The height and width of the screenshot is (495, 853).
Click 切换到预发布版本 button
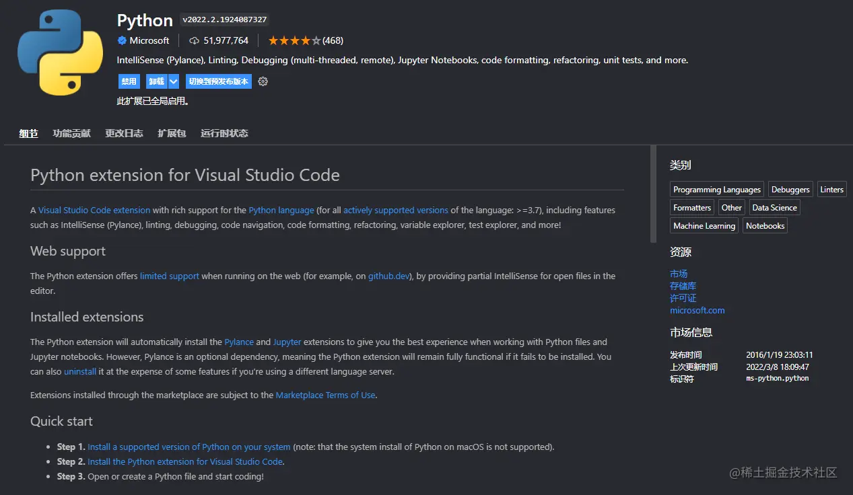tap(219, 81)
